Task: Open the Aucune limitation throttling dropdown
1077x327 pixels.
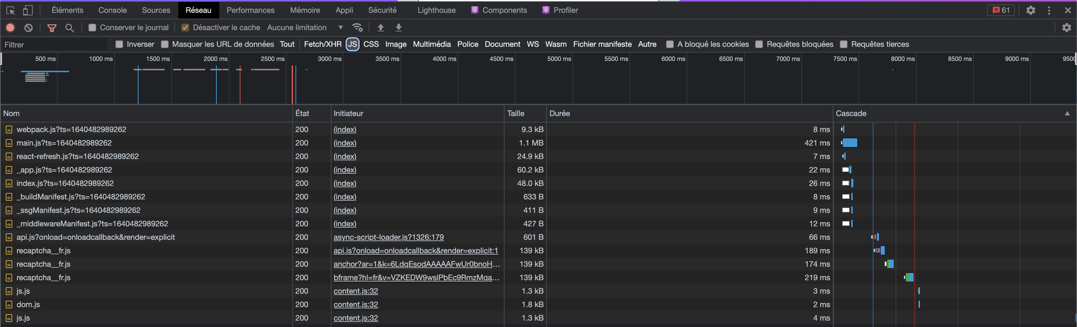Action: click(305, 28)
